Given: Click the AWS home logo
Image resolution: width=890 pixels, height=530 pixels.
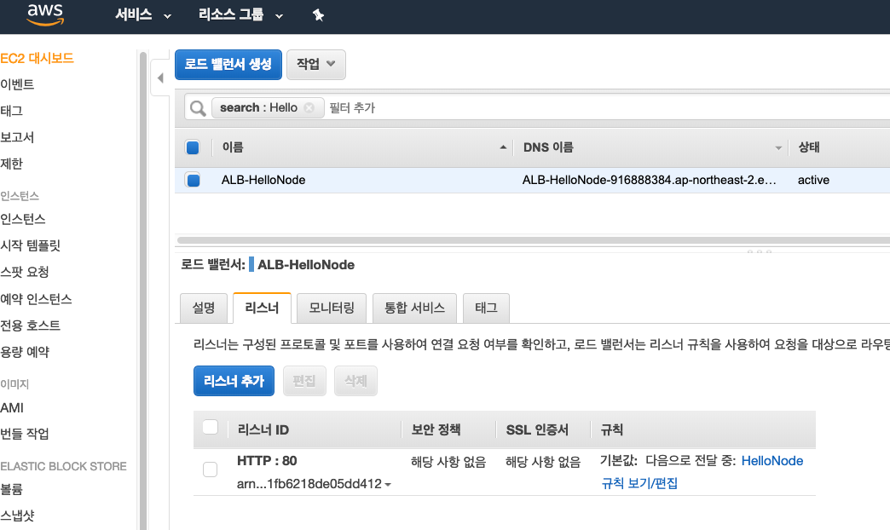Looking at the screenshot, I should [44, 14].
